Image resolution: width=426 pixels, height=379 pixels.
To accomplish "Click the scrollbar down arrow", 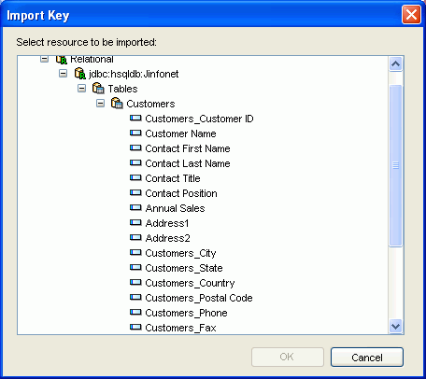I will [x=395, y=327].
